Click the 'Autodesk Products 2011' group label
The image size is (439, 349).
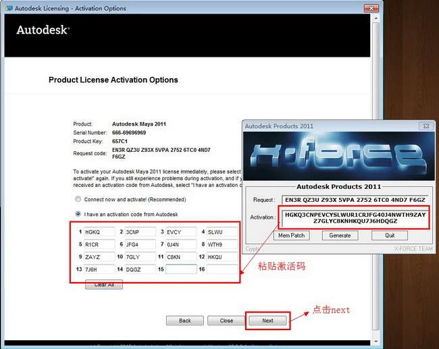click(x=339, y=187)
